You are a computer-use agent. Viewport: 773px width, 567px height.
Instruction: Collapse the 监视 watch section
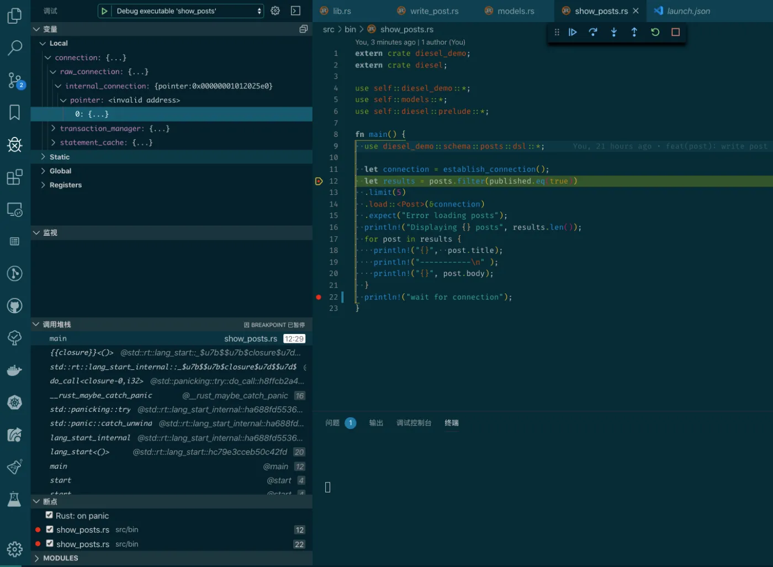(x=36, y=232)
